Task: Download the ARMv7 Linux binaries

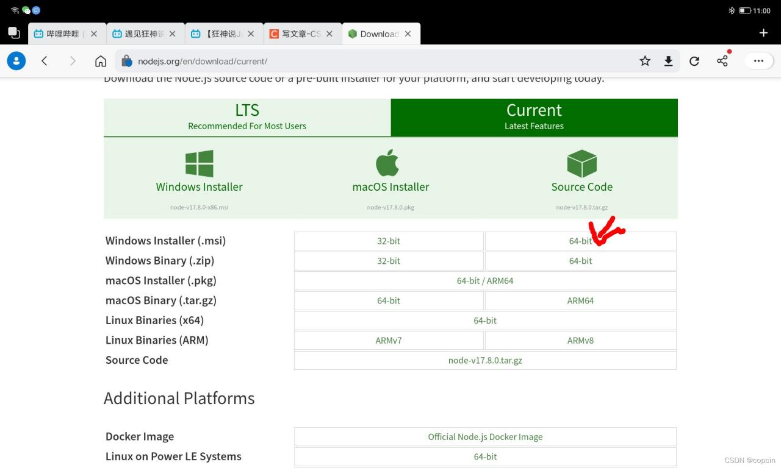Action: (389, 341)
